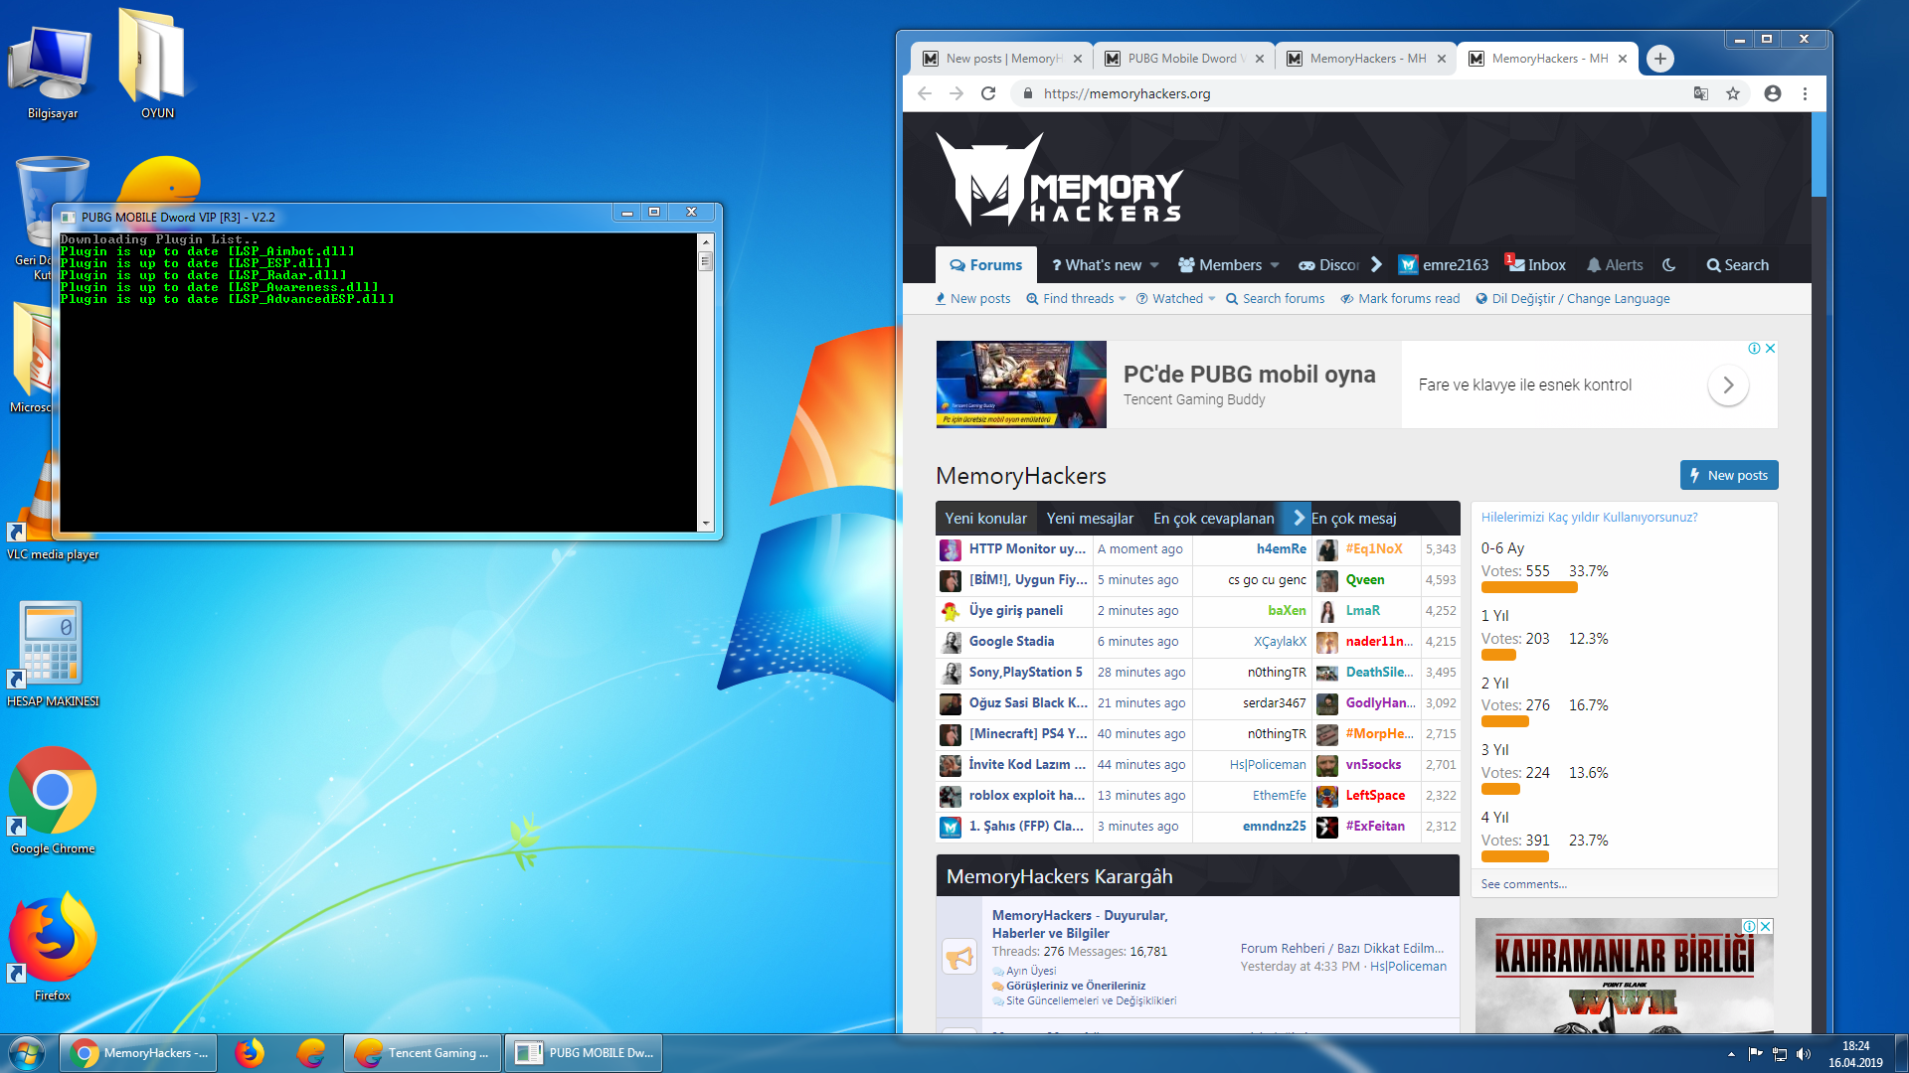Reload the MemoryHackers page
The height and width of the screenshot is (1073, 1909).
coord(988,93)
